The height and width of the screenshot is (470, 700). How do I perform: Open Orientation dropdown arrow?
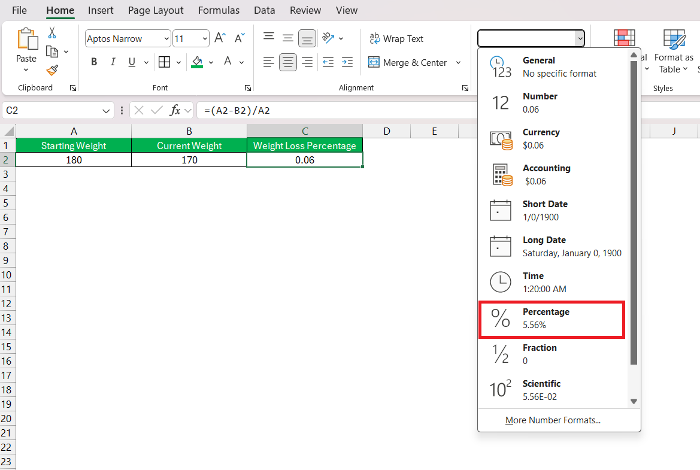[341, 39]
